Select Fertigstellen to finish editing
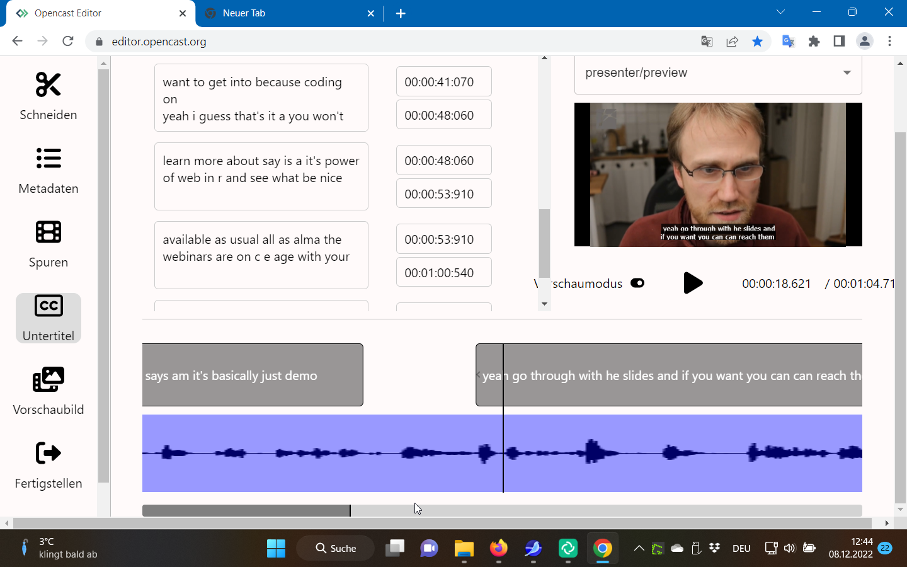 (x=48, y=466)
